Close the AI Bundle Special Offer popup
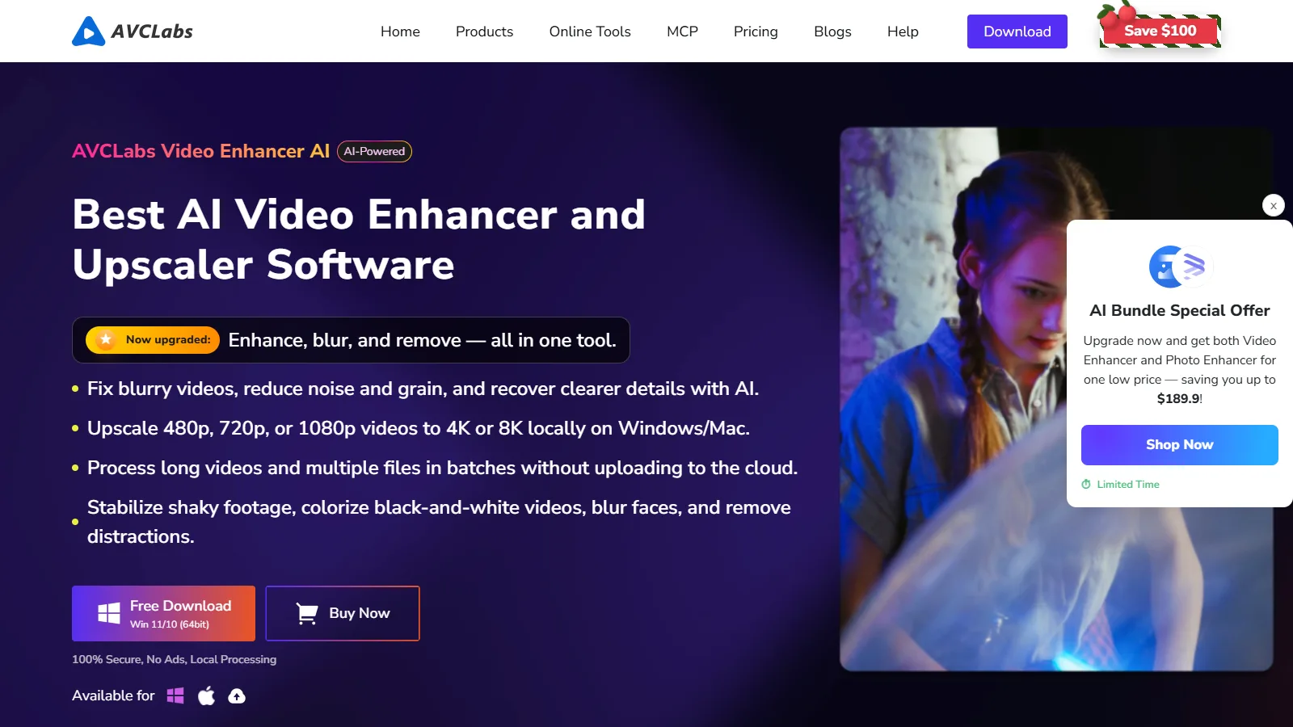The width and height of the screenshot is (1293, 727). pos(1274,205)
